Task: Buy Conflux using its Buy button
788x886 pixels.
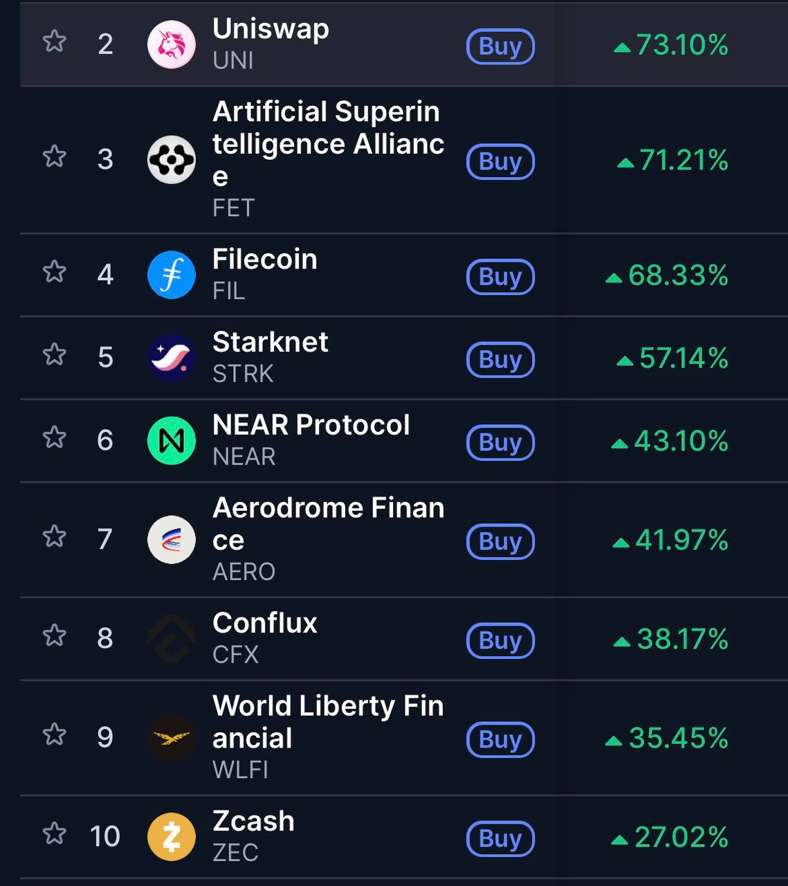Action: (500, 640)
